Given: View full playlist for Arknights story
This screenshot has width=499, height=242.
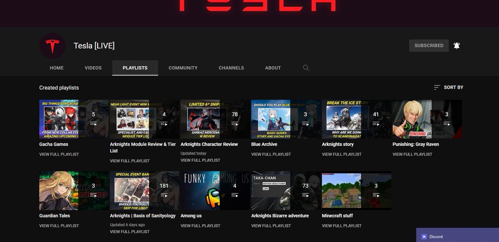Looking at the screenshot, I should tap(342, 154).
